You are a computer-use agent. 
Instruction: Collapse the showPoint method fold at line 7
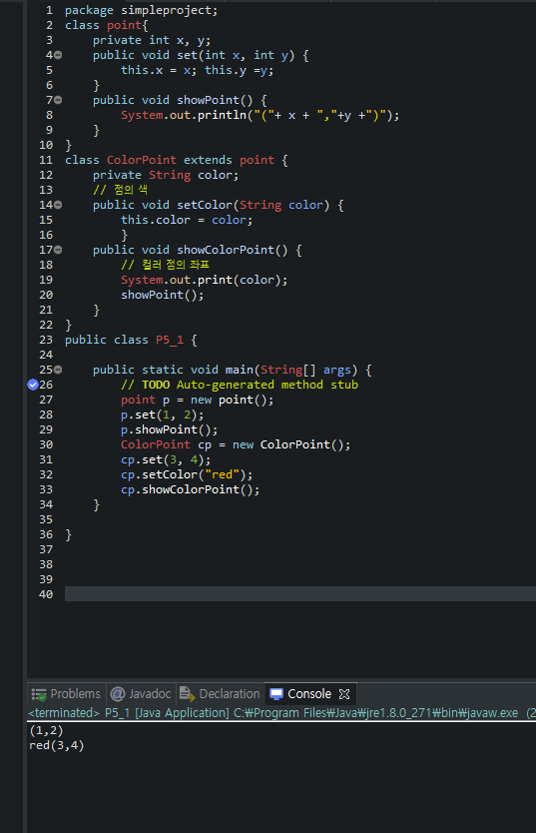click(x=58, y=100)
